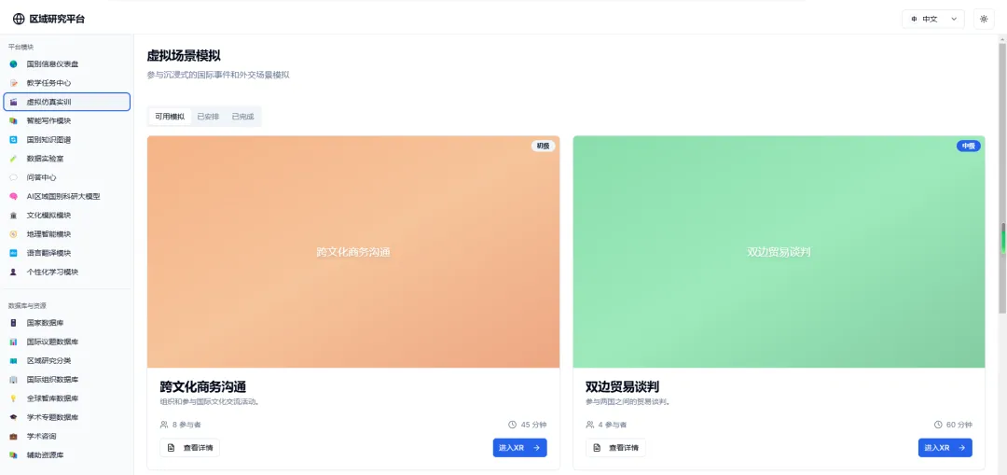Open 辅助资源库 via its books icon
Screen dimensions: 1007x475
(13, 455)
